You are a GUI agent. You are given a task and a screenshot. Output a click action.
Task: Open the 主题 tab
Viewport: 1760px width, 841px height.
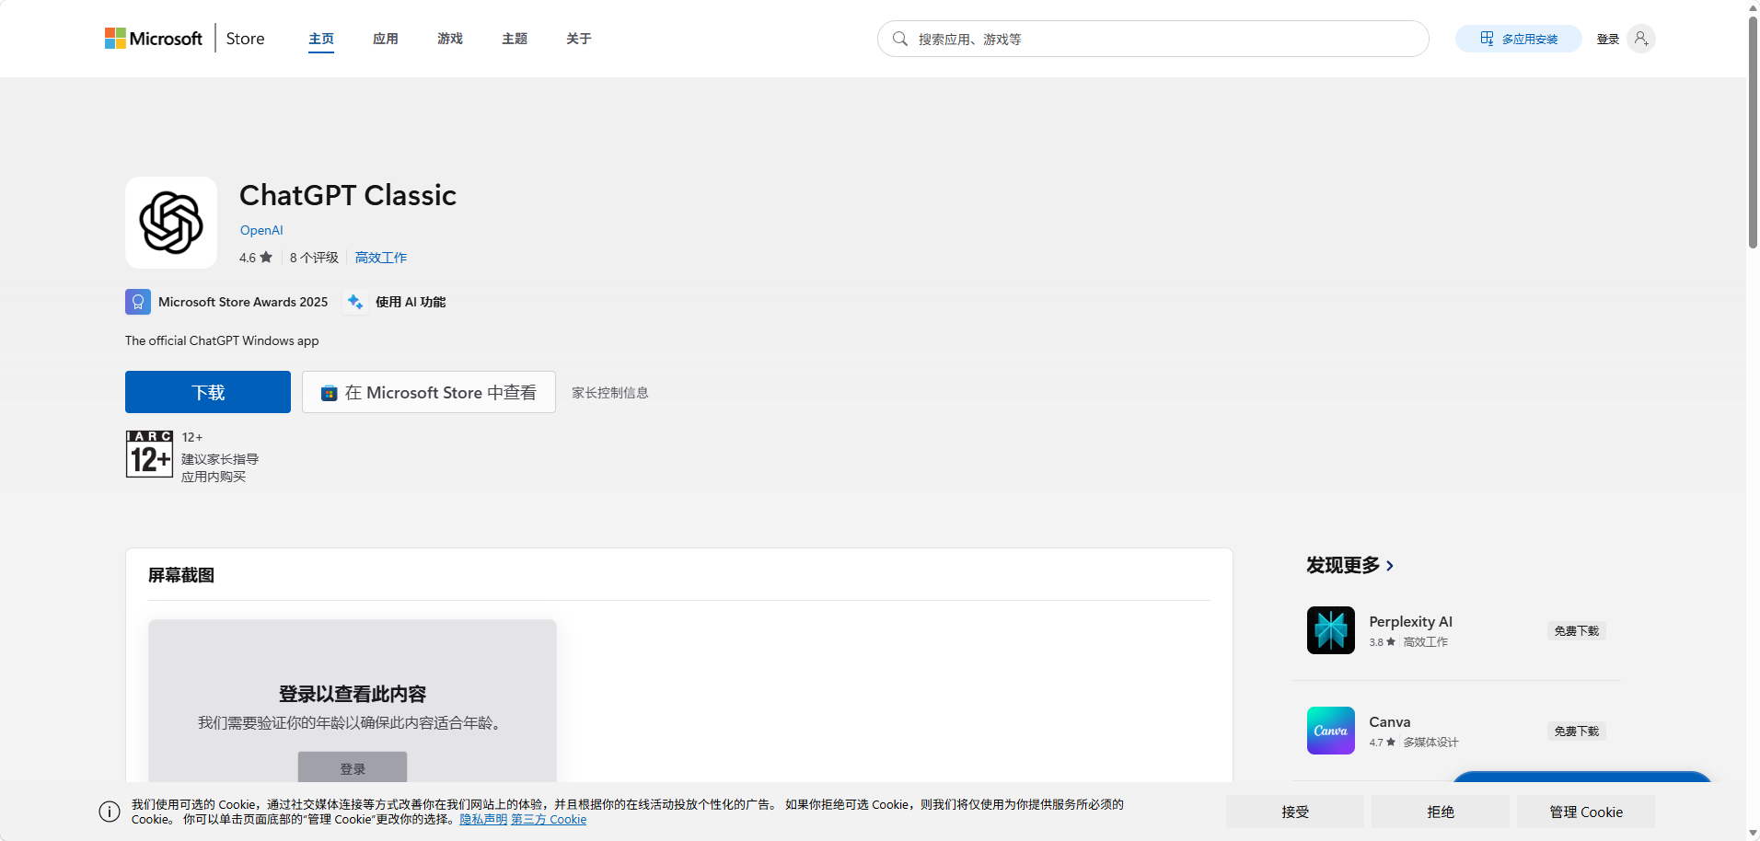pos(515,39)
